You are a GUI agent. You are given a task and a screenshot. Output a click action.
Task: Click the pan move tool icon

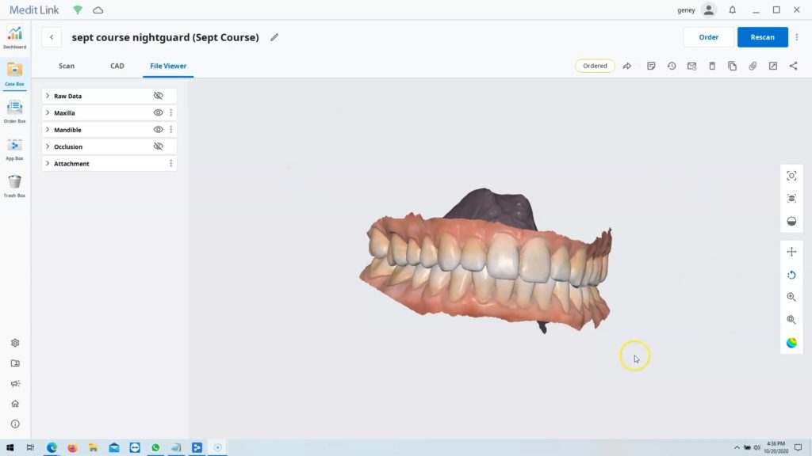pos(791,252)
